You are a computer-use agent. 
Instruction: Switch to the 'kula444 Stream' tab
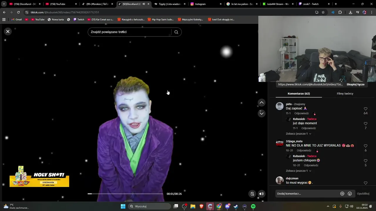pos(278,4)
